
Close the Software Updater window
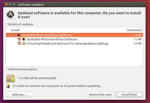point(6,4)
